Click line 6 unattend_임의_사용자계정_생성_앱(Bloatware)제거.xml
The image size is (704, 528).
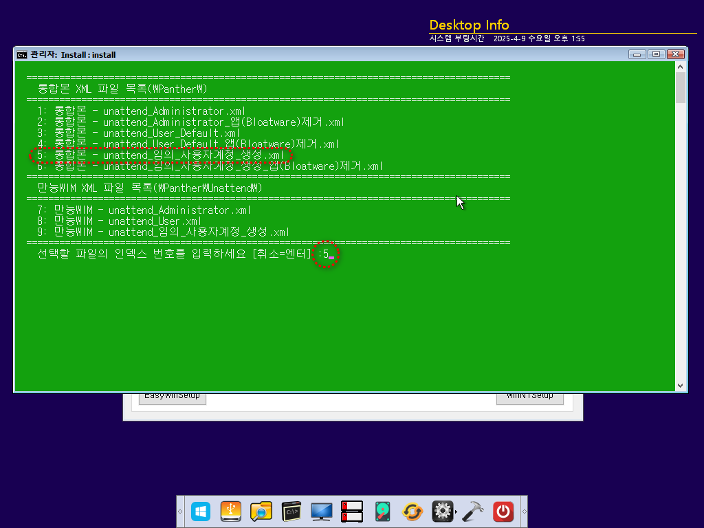point(210,166)
